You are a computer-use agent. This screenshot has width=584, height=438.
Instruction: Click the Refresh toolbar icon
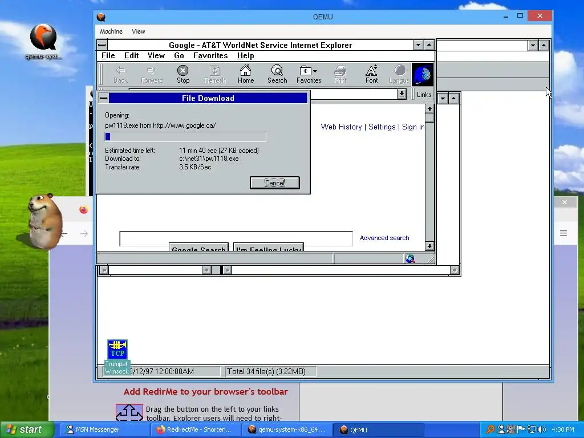point(215,75)
